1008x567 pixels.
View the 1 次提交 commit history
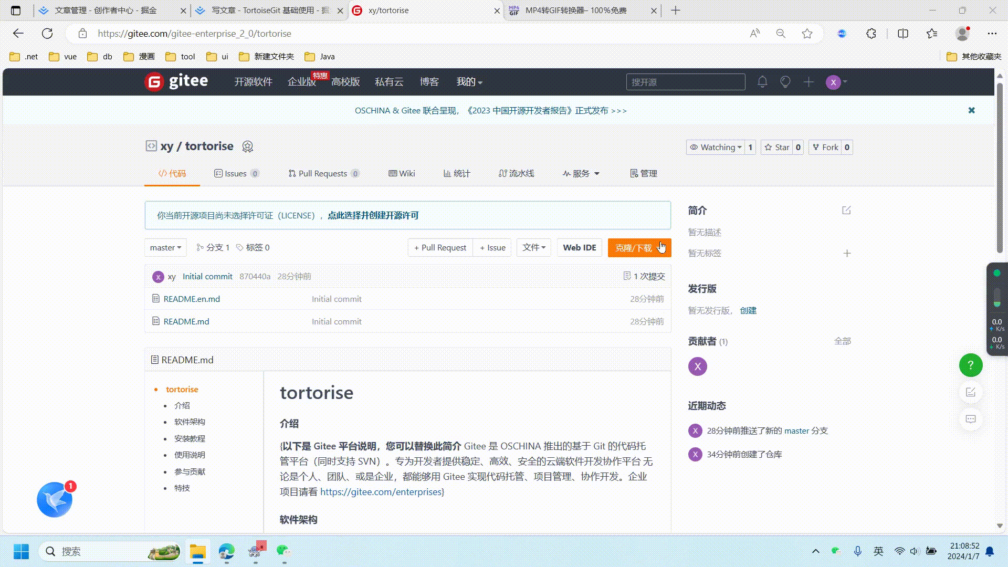tap(644, 277)
